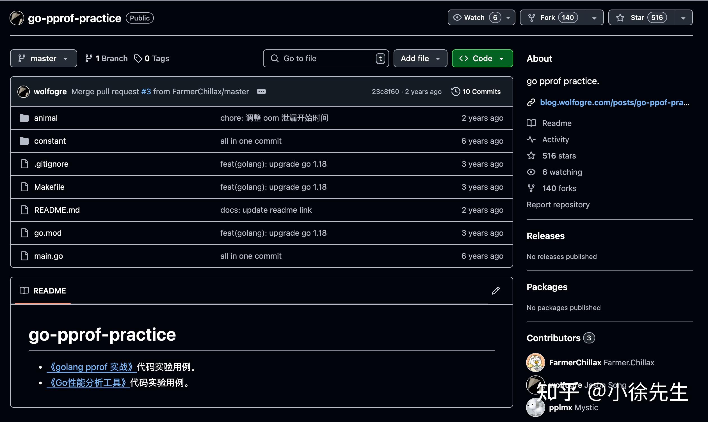The height and width of the screenshot is (422, 708).
Task: View the 0 Tags link
Action: point(152,58)
